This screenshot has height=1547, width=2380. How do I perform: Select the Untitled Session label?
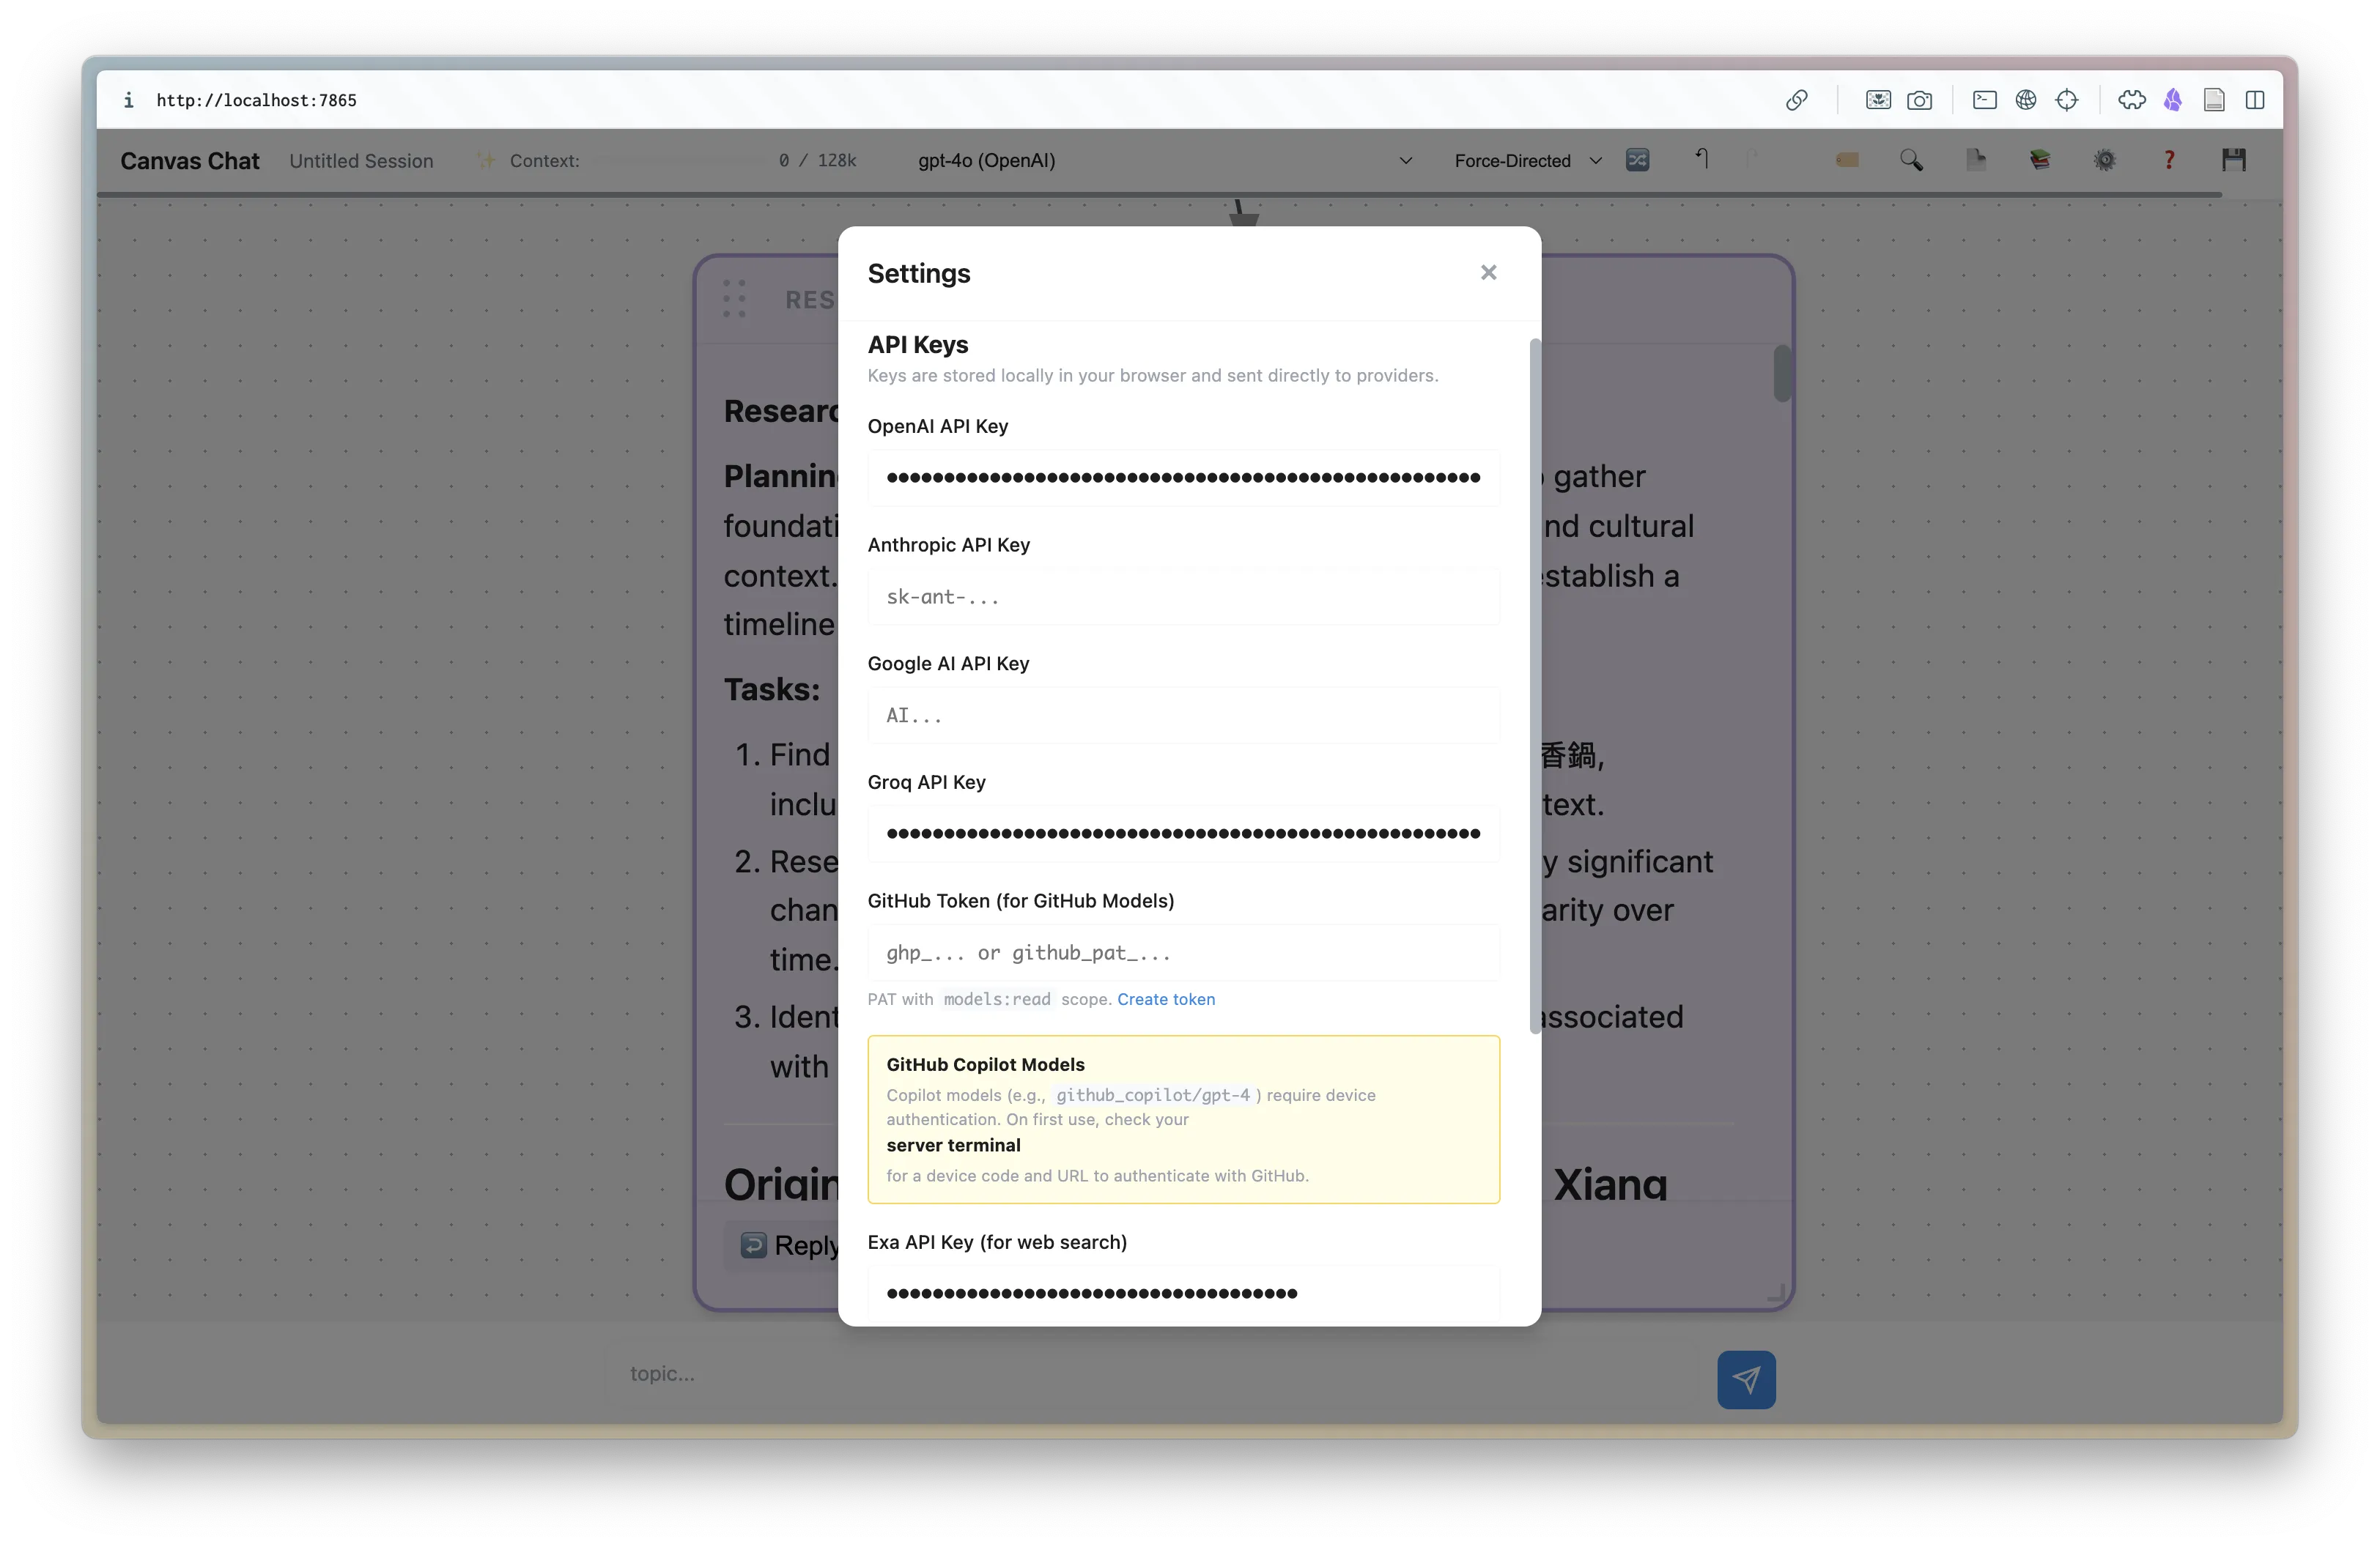361,160
